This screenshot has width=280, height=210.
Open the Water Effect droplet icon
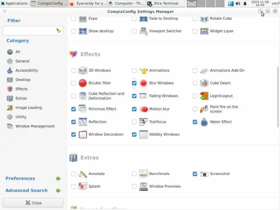(x=204, y=122)
